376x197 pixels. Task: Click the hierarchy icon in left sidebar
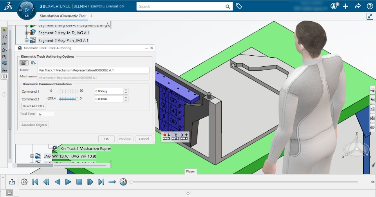coord(4,70)
